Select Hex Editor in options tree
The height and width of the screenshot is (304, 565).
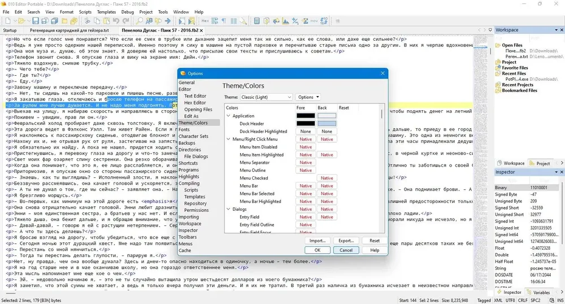point(195,103)
